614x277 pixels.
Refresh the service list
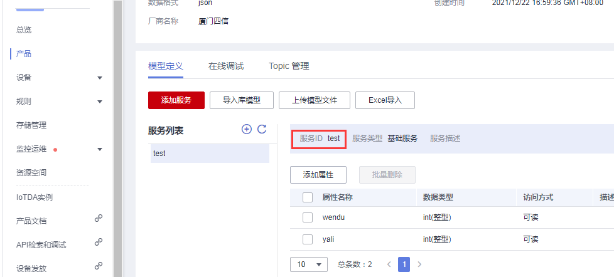(262, 129)
